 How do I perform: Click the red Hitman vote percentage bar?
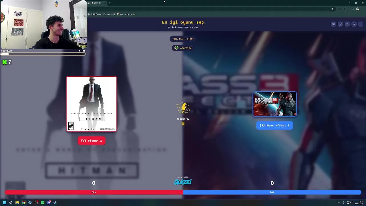94,192
